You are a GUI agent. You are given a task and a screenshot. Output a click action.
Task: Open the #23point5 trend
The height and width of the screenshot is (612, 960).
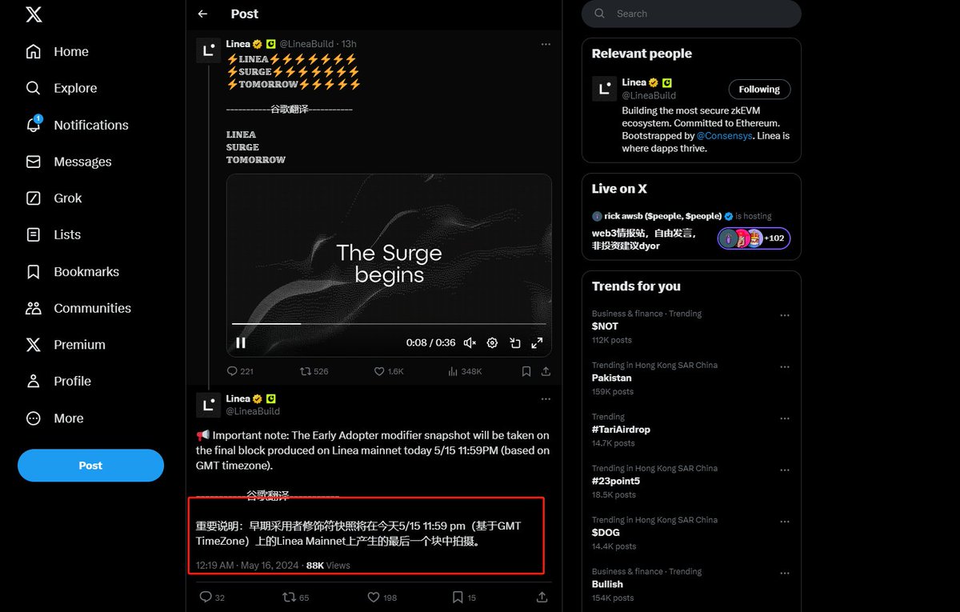616,481
